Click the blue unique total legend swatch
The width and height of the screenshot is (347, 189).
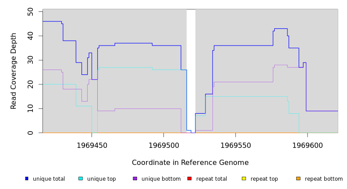pos(27,178)
